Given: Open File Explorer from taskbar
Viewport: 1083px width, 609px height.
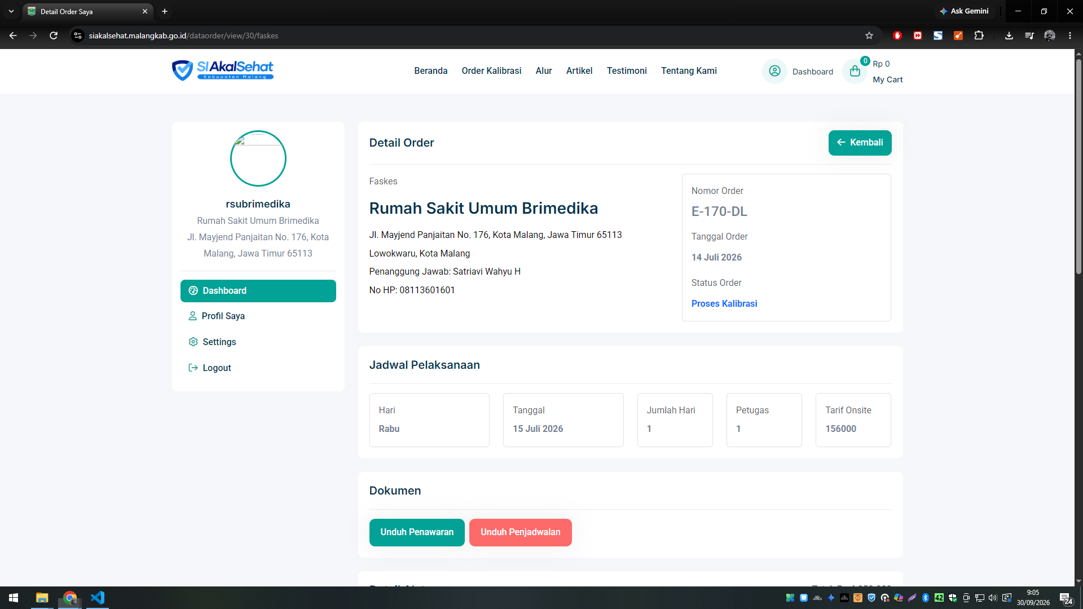Looking at the screenshot, I should point(42,598).
